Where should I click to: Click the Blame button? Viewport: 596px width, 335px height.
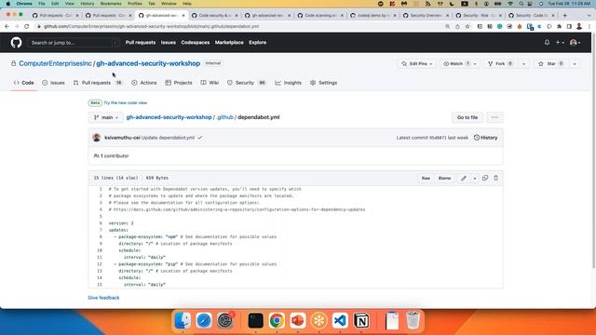coord(445,178)
